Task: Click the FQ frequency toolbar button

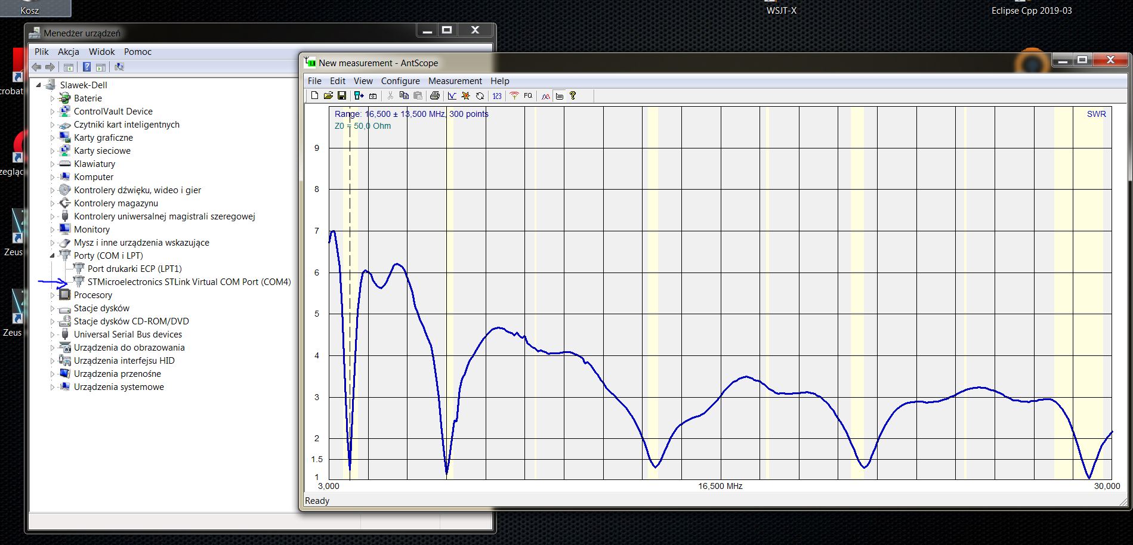Action: [x=528, y=95]
